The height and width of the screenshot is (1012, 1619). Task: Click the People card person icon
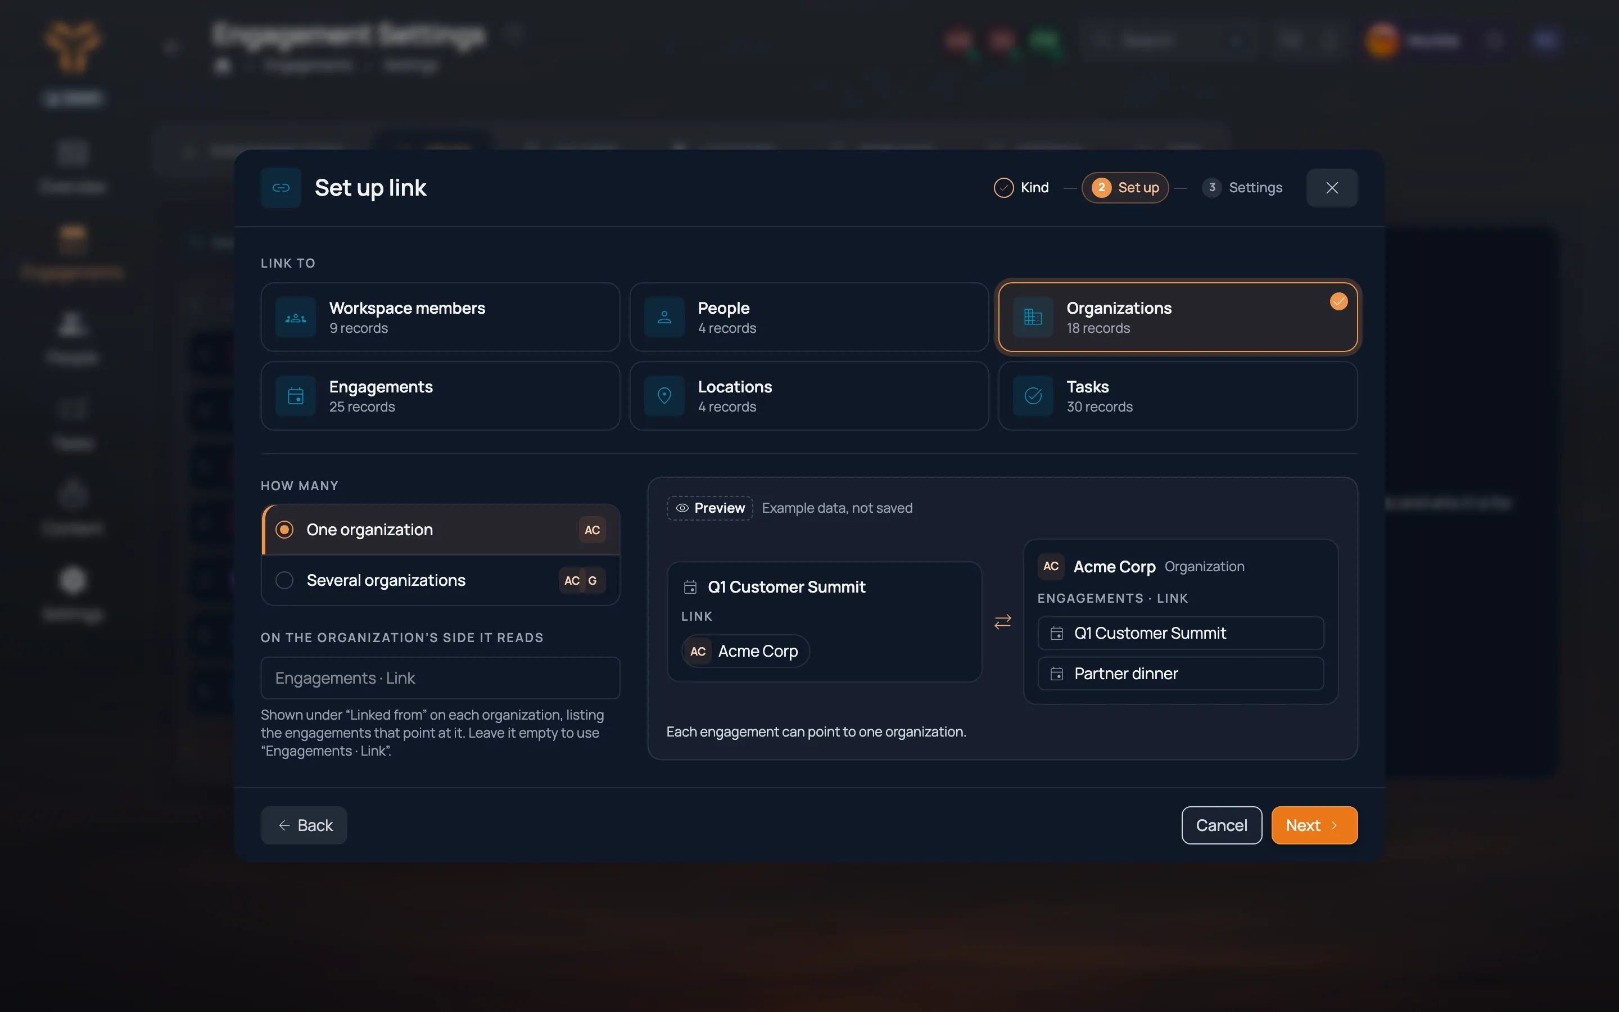coord(664,317)
